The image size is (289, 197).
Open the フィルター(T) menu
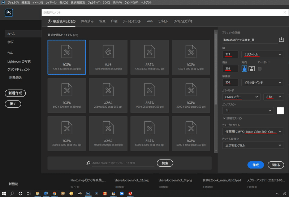click(x=94, y=3)
